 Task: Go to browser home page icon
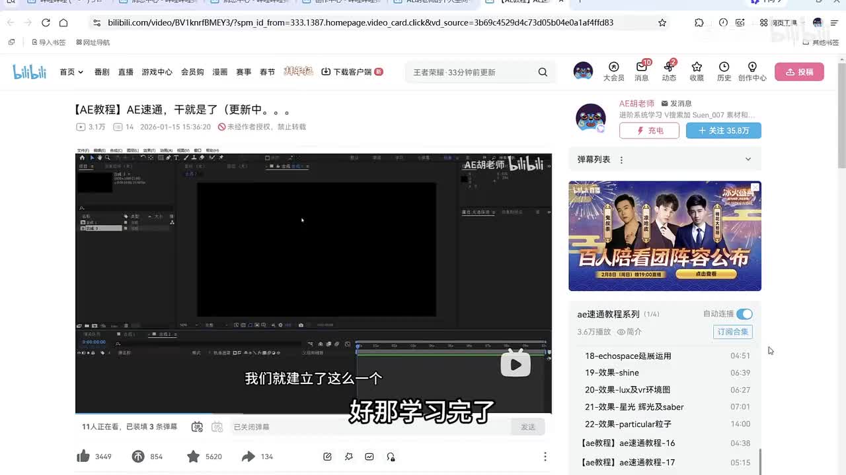[x=63, y=22]
